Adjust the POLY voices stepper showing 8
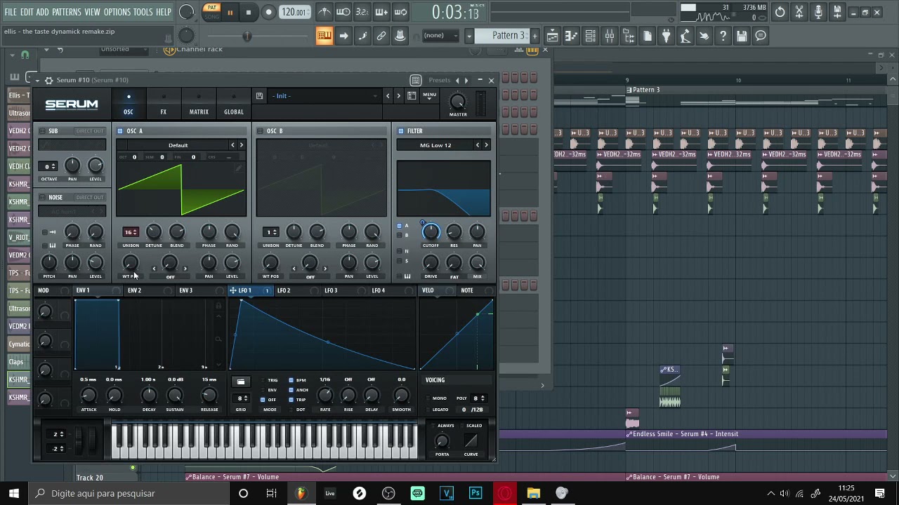This screenshot has height=505, width=899. click(478, 398)
